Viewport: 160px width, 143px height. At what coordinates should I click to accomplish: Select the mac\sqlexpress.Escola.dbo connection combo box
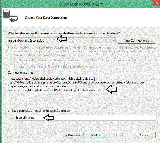[x=61, y=40]
